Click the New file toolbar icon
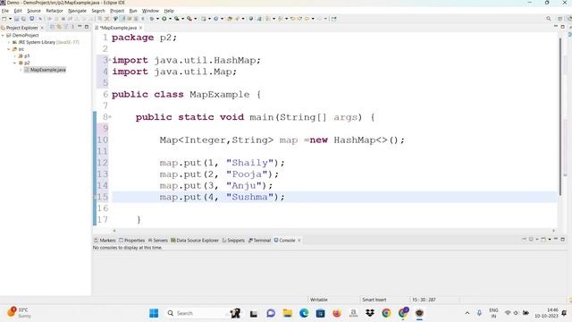 tap(4, 19)
